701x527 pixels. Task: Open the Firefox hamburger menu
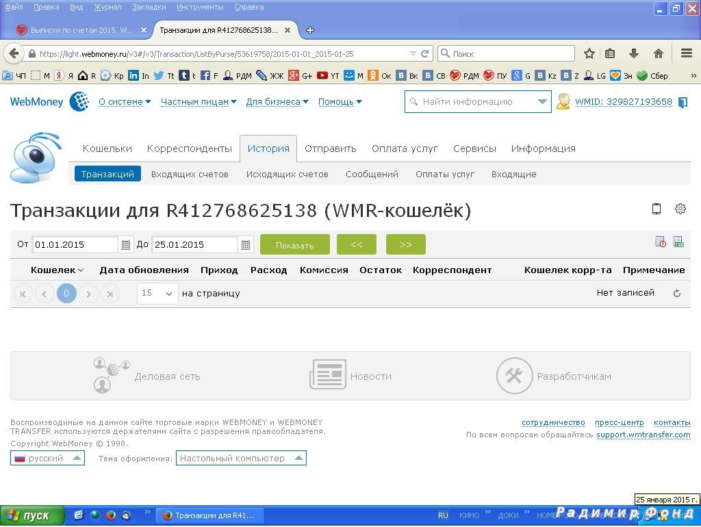coord(687,53)
